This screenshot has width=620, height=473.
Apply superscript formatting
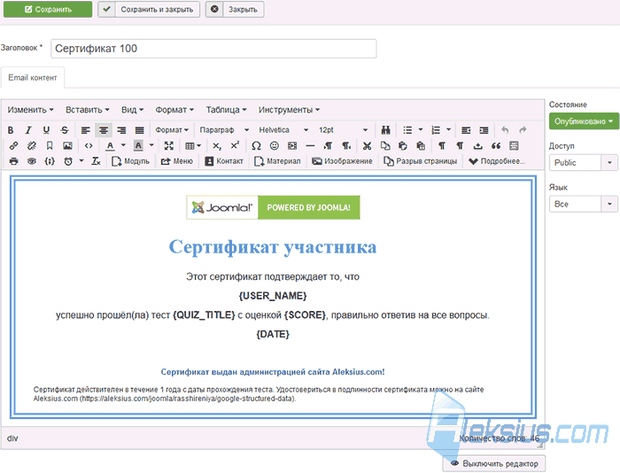pos(235,146)
